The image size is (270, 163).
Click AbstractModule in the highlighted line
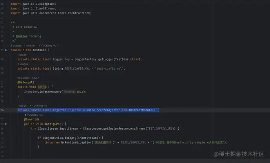pyautogui.click(x=140, y=110)
